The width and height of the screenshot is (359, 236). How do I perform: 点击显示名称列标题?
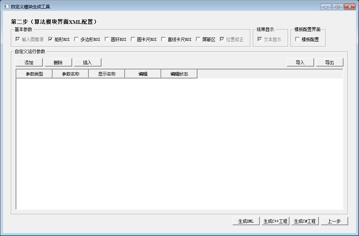(107, 73)
